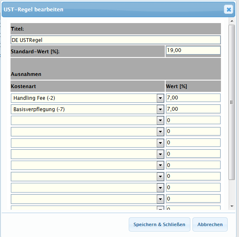Screen dimensions: 239x237
Task: Click the Wert [%] column header
Action: pyautogui.click(x=177, y=86)
